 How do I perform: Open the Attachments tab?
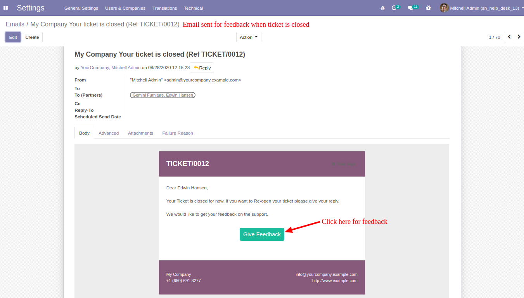click(140, 133)
